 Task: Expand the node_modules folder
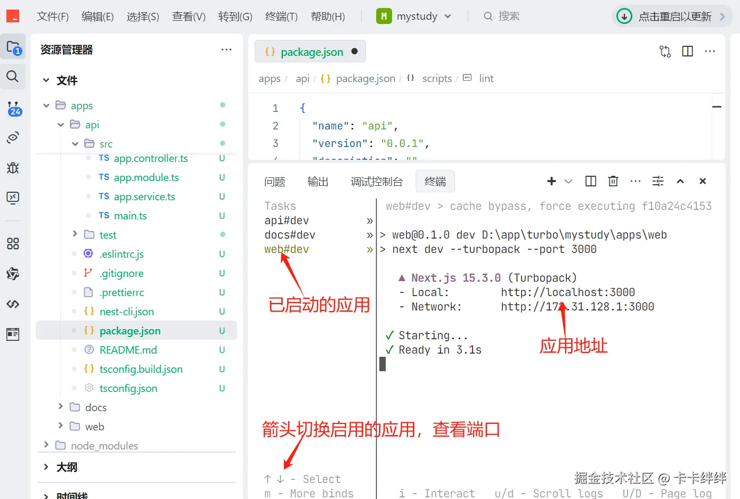[x=46, y=445]
